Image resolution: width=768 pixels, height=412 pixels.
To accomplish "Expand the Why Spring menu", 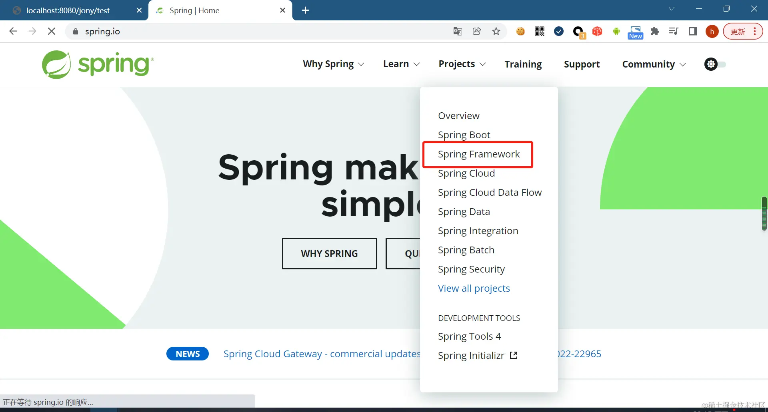I will (334, 64).
